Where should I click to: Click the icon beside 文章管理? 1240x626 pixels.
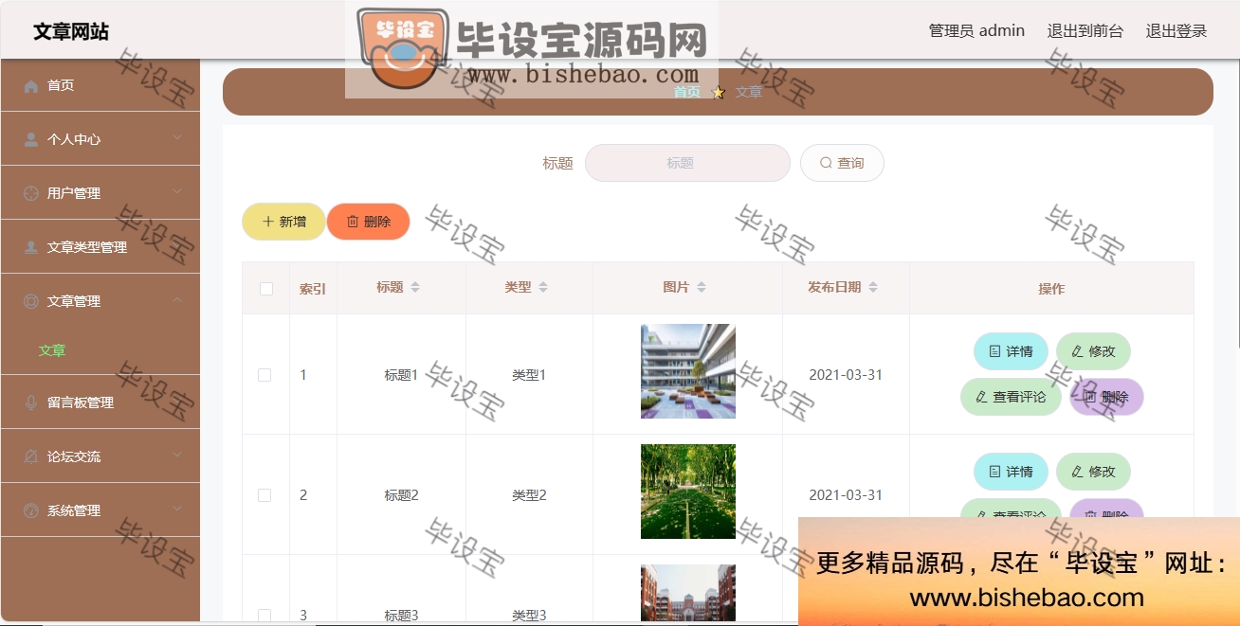(30, 301)
